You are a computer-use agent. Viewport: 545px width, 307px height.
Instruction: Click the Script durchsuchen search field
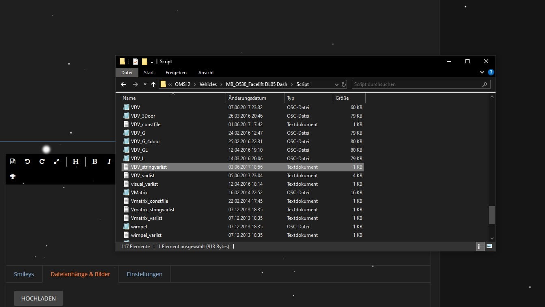[416, 84]
